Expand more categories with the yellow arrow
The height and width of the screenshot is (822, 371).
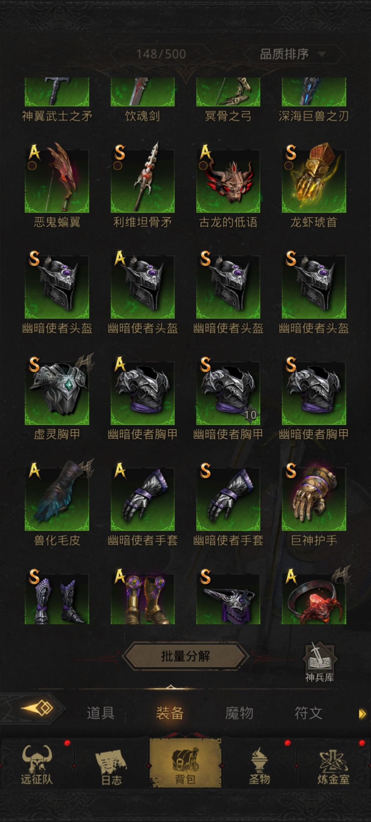(x=362, y=714)
